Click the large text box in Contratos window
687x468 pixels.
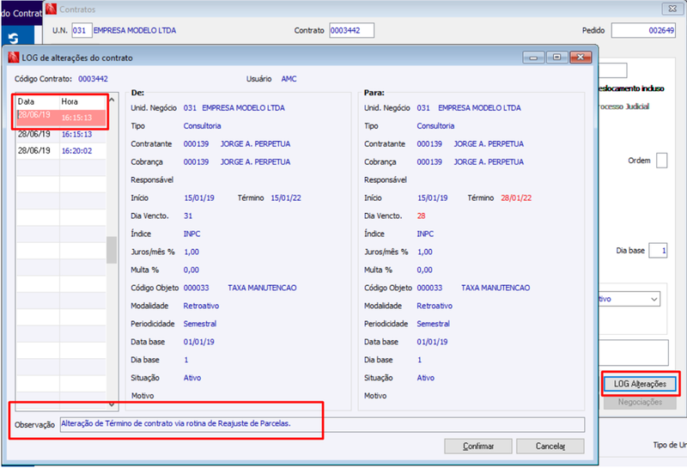(634, 353)
